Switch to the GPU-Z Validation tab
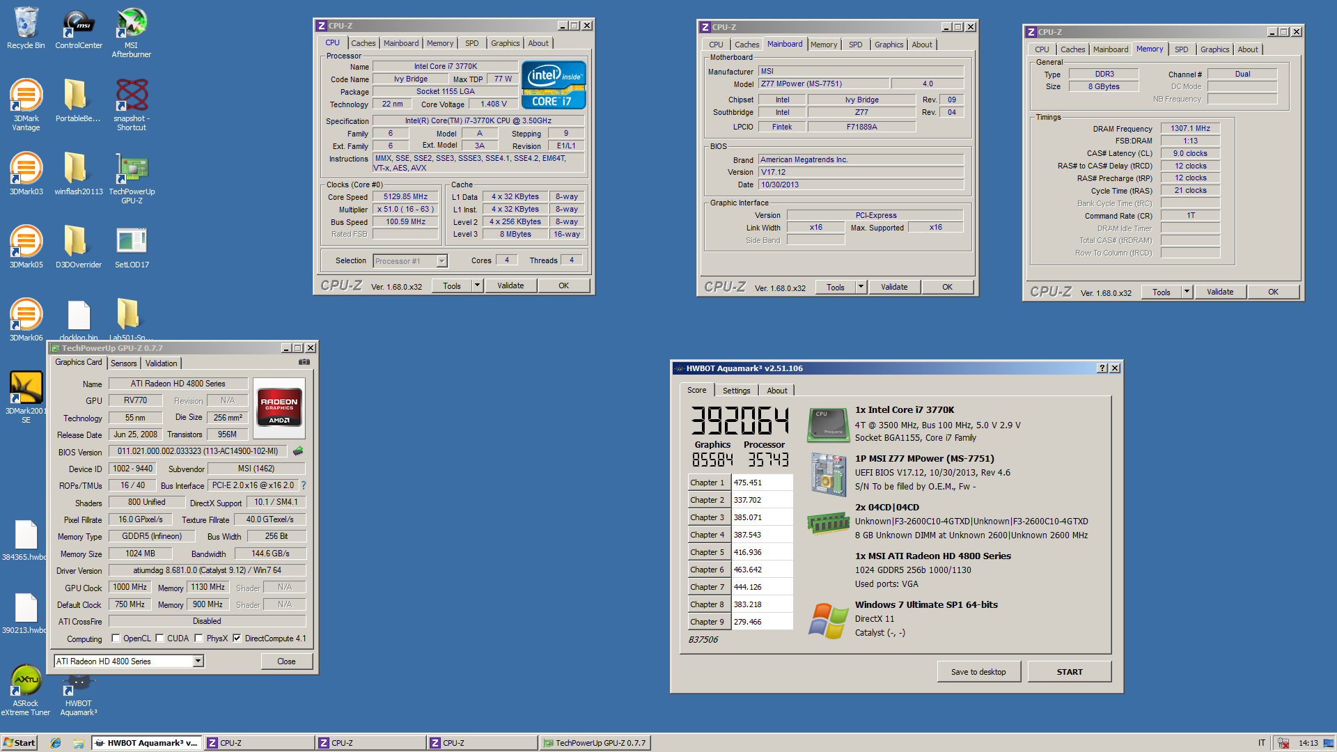Viewport: 1337px width, 752px height. click(161, 363)
